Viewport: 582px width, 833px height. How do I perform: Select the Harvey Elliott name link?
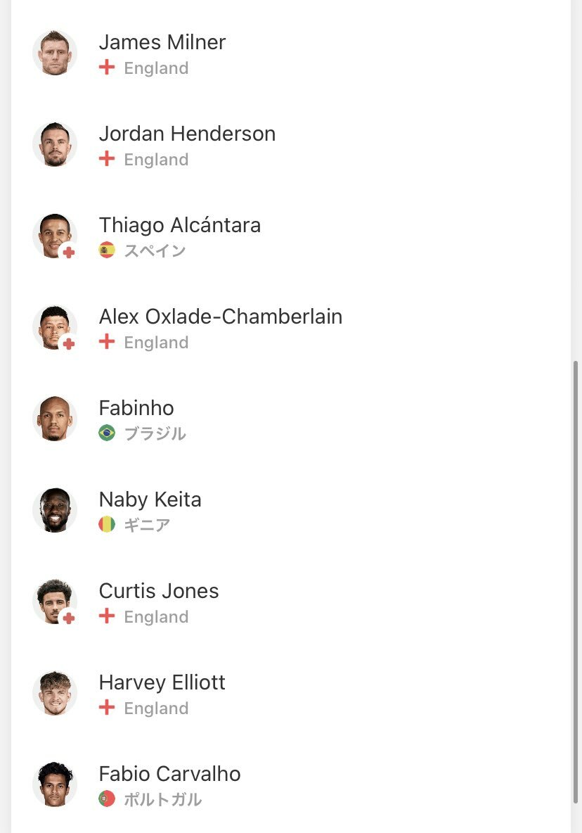[x=162, y=682]
